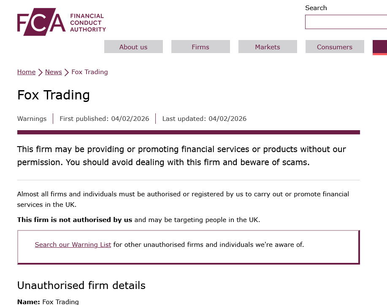Focus the Search input field
This screenshot has width=387, height=305.
[x=346, y=22]
